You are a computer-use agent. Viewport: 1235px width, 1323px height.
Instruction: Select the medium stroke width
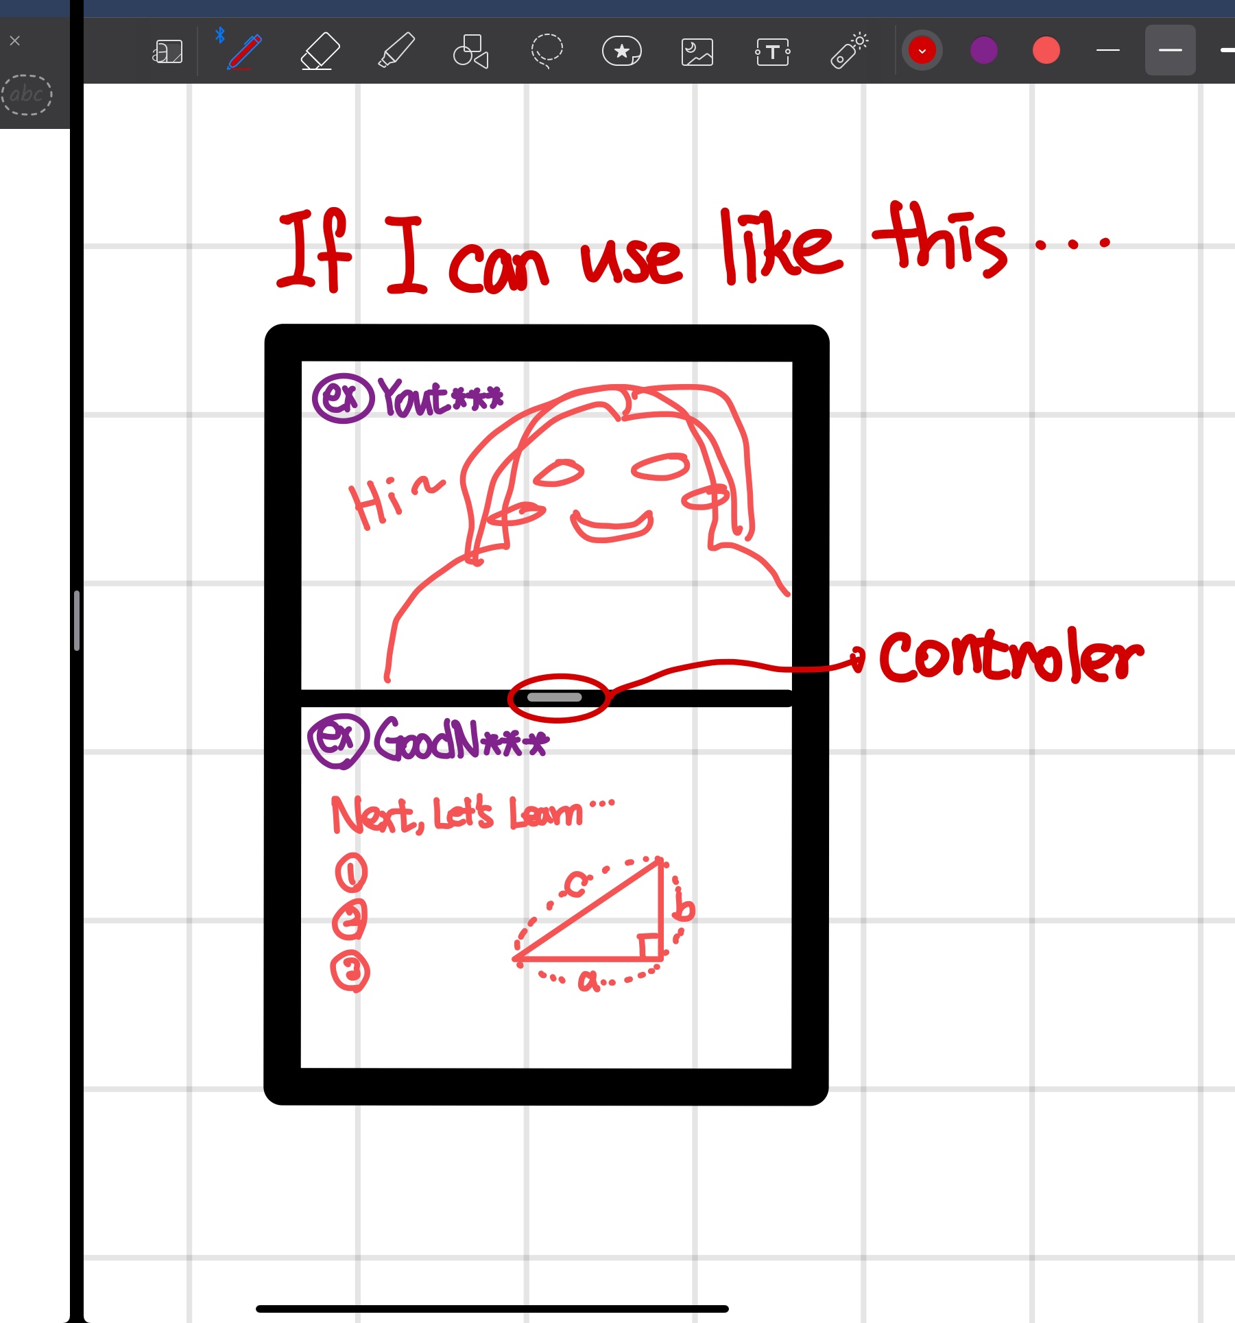click(1170, 50)
